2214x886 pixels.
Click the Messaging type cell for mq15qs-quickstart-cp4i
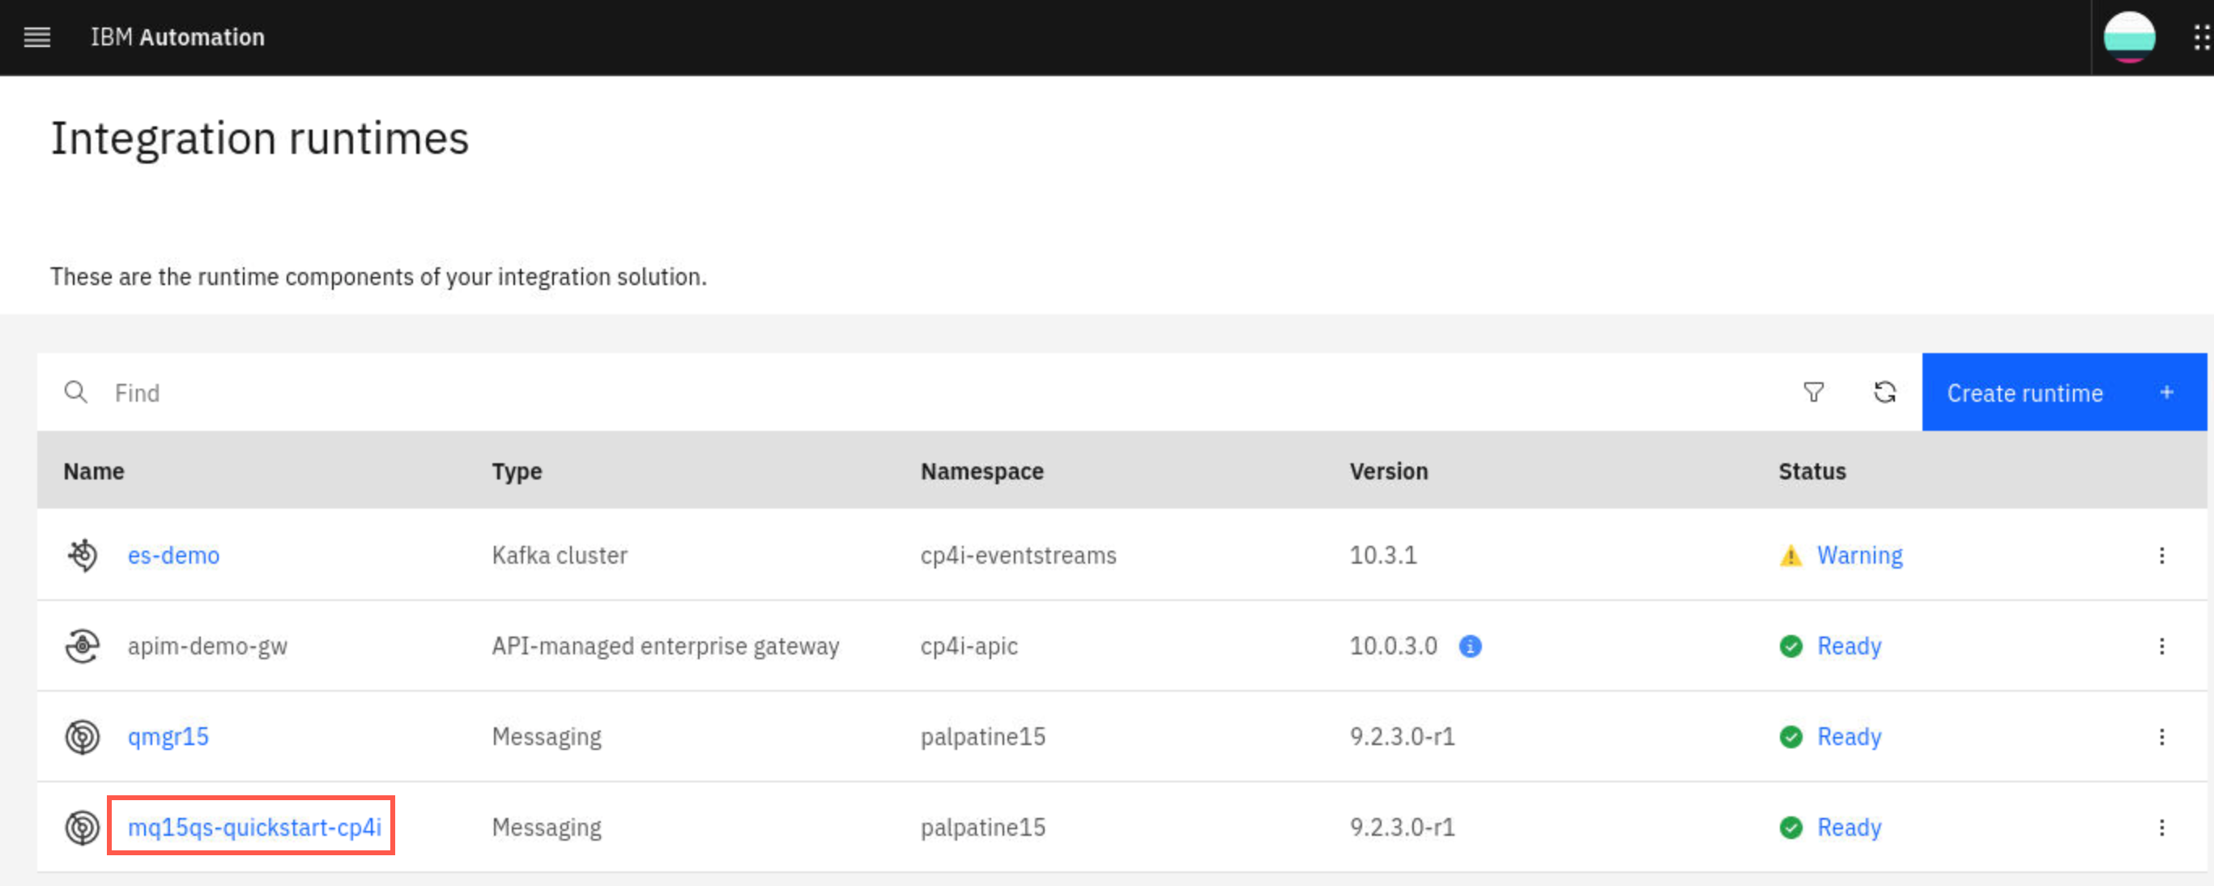pos(547,828)
